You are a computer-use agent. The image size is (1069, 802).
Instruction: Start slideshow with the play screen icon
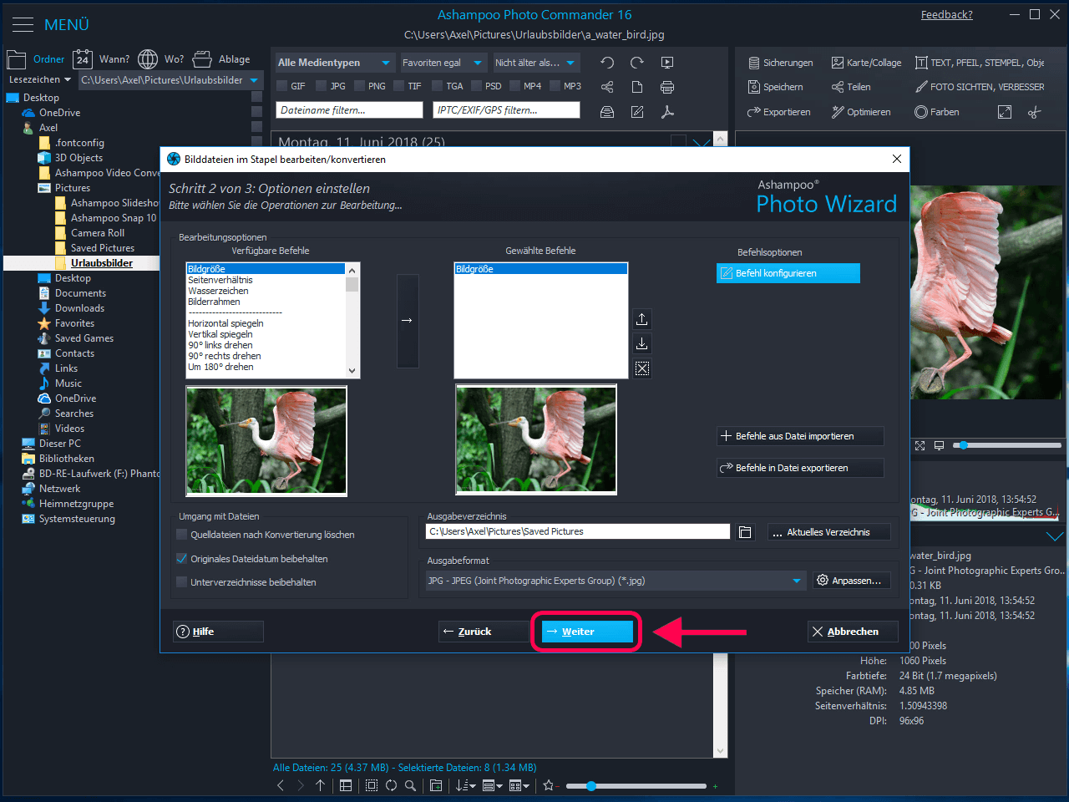click(x=667, y=63)
